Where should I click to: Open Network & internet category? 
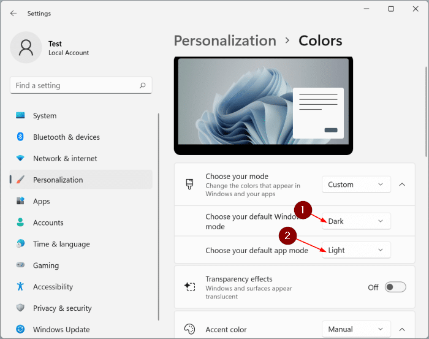81,158
